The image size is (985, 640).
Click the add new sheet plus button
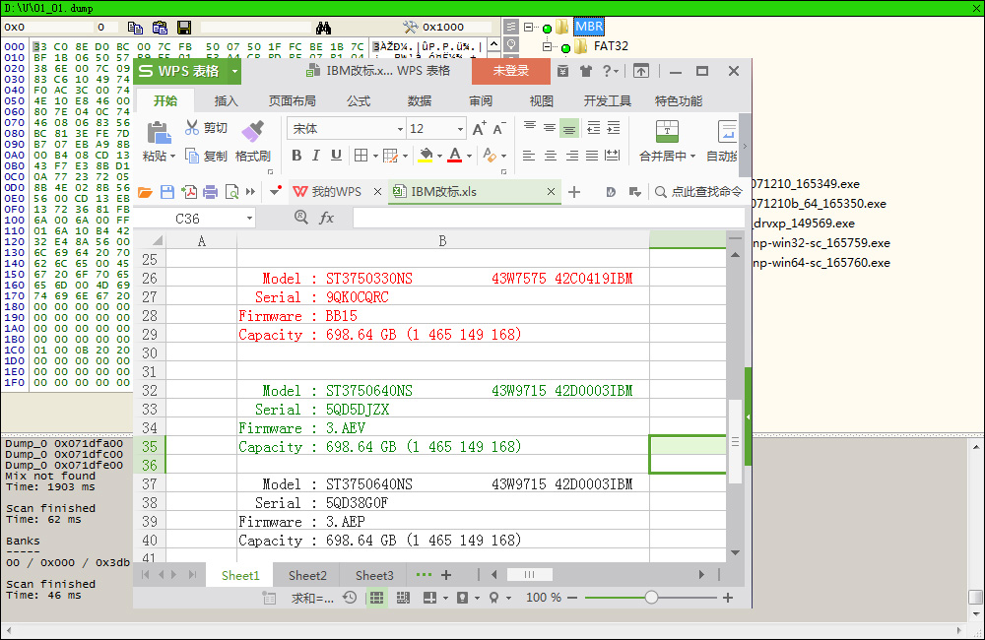446,575
